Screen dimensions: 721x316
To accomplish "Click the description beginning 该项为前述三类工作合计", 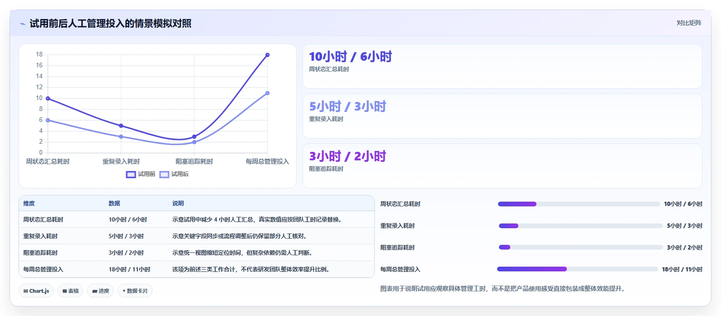I will coord(251,269).
